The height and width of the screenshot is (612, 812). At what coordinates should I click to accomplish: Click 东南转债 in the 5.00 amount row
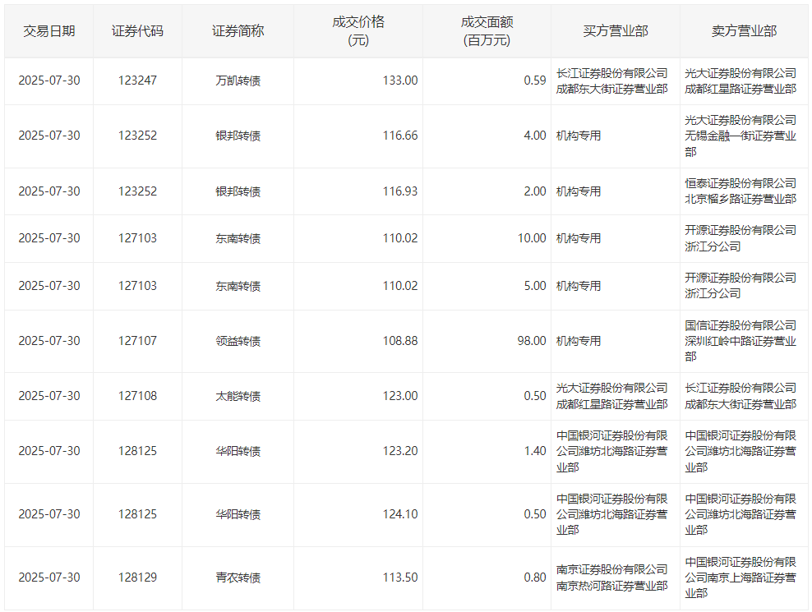[x=238, y=286]
